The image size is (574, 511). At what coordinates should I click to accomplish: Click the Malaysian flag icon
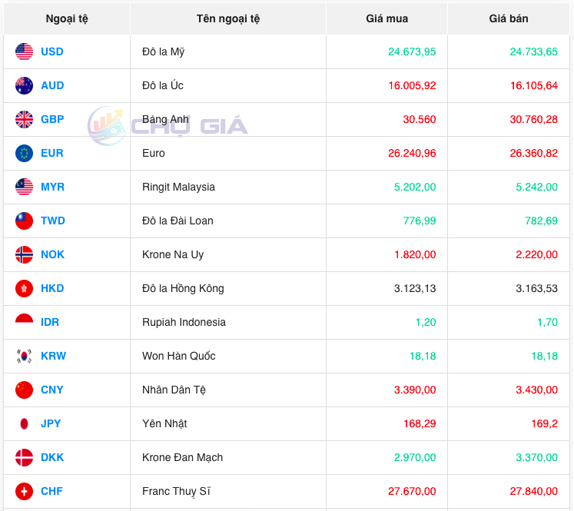(x=24, y=187)
